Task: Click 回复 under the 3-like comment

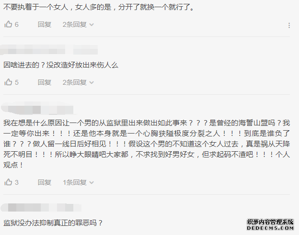Action: point(45,182)
